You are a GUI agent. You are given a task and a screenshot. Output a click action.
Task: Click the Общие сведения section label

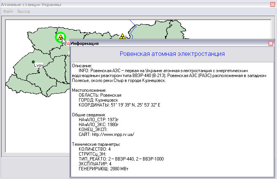pos(89,115)
